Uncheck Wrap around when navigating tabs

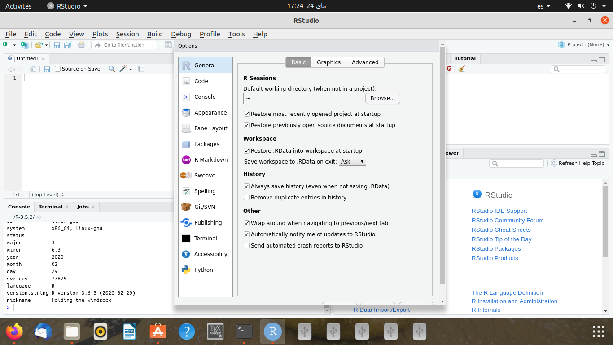coord(246,223)
